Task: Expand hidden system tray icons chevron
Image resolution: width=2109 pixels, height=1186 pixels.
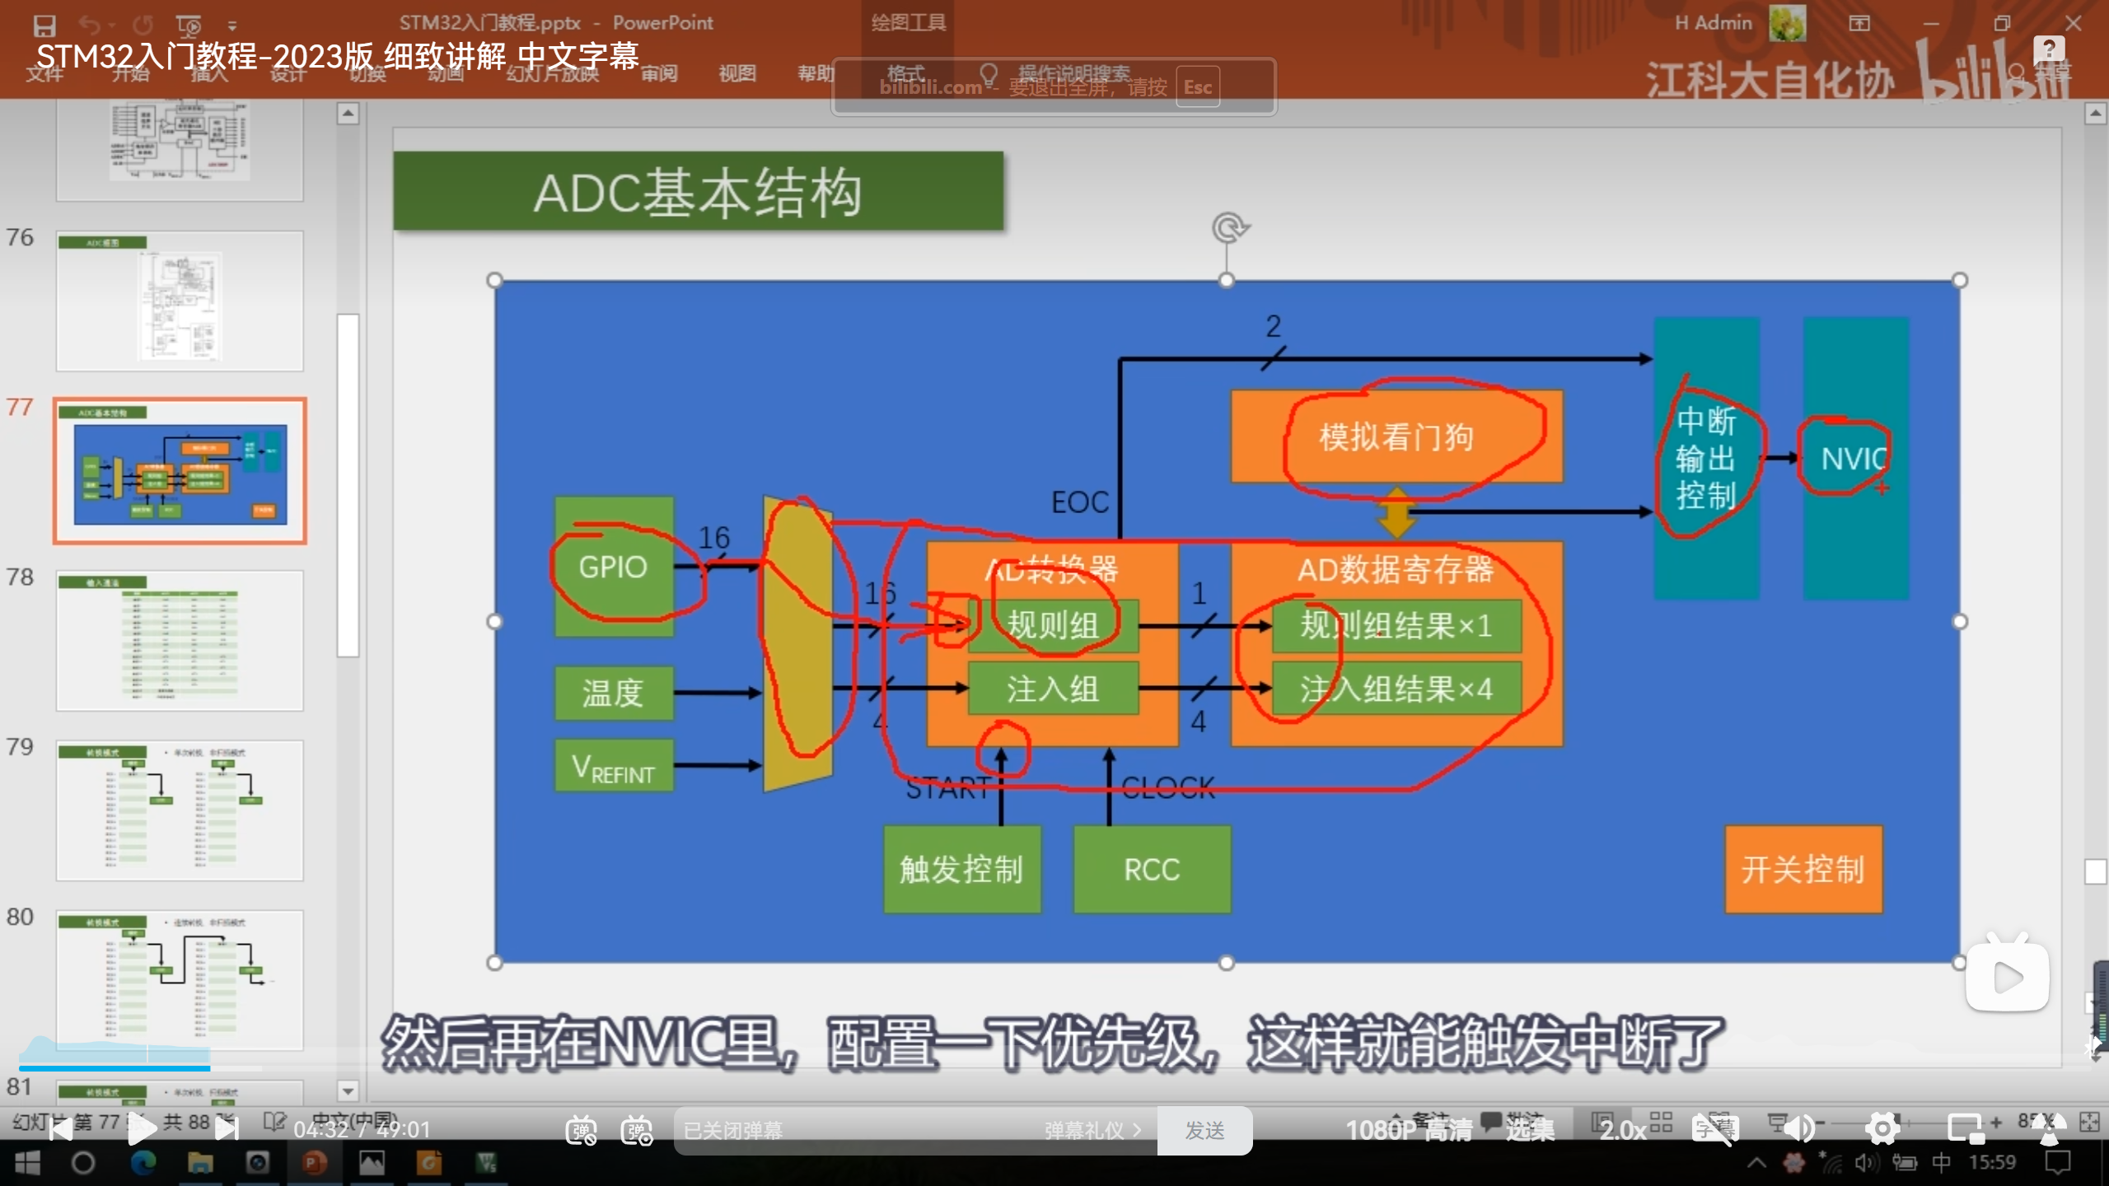Action: pos(1756,1163)
